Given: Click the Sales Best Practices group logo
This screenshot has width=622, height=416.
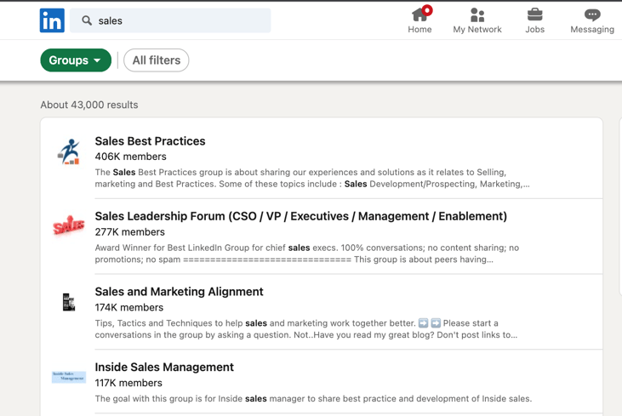Looking at the screenshot, I should pos(69,151).
